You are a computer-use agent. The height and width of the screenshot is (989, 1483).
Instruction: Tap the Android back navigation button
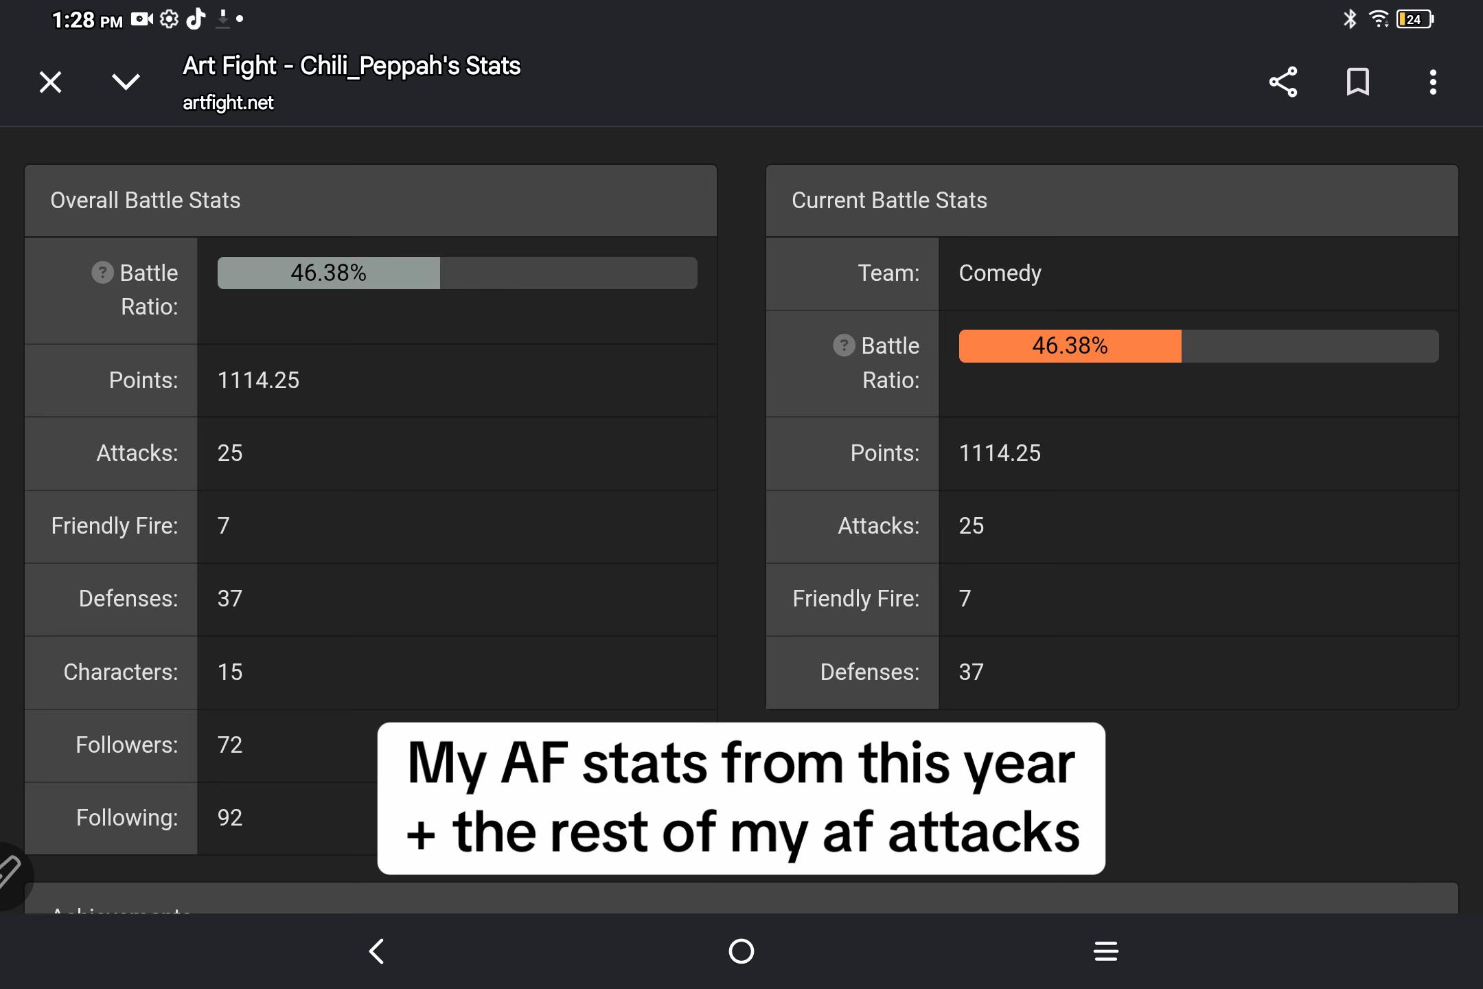tap(376, 951)
